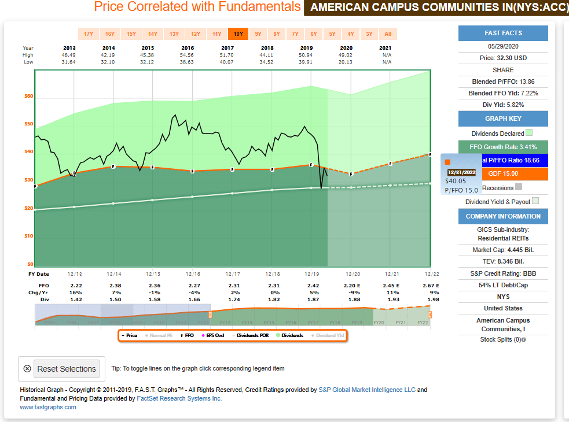569x422 pixels.
Task: Switch to the 14Y time range
Action: [153, 34]
